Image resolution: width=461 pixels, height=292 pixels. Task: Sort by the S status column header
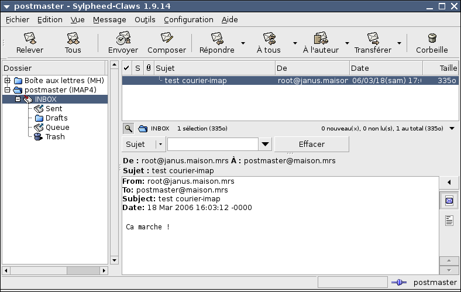137,68
